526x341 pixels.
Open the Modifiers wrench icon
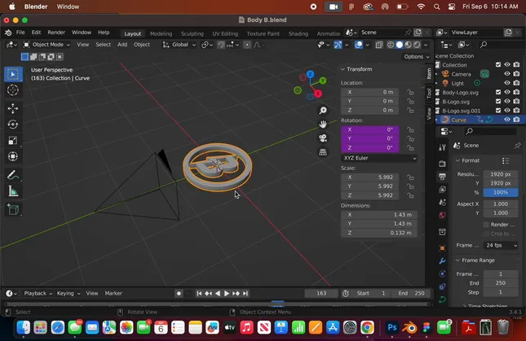pyautogui.click(x=442, y=261)
